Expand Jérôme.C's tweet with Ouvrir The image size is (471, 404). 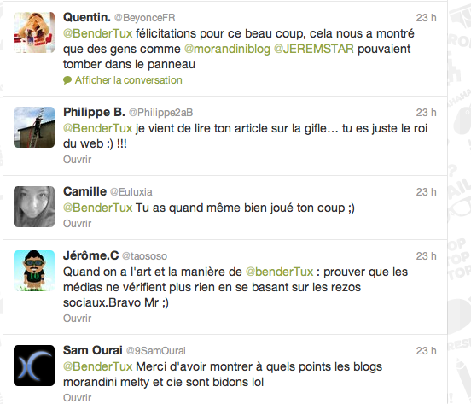pyautogui.click(x=77, y=318)
